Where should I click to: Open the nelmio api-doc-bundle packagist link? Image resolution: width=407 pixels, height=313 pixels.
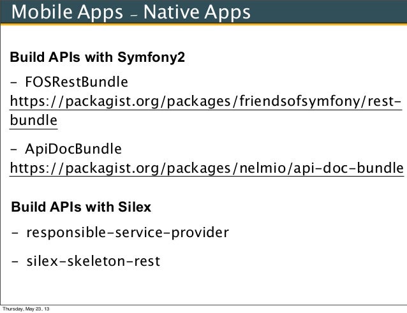coord(207,168)
